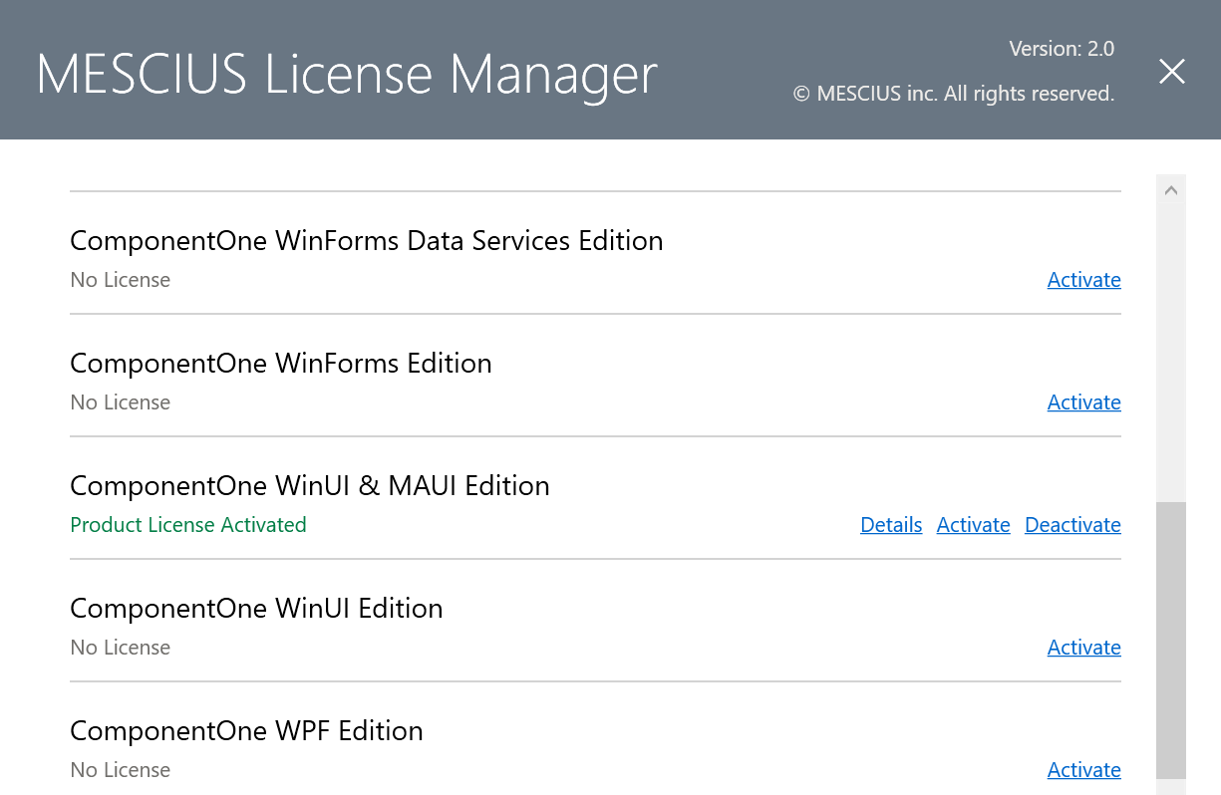Click the vertical scrollbar thumb
The image size is (1221, 795).
(x=1171, y=640)
